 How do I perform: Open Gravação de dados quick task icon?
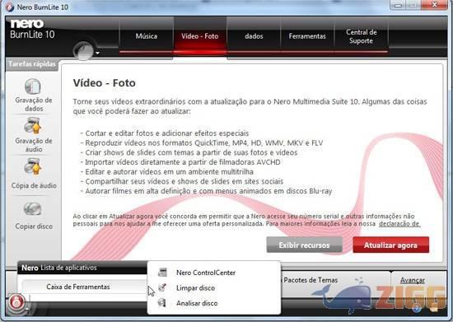tap(33, 86)
